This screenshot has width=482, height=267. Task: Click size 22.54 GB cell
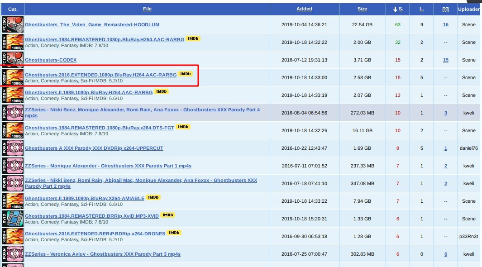(x=362, y=24)
